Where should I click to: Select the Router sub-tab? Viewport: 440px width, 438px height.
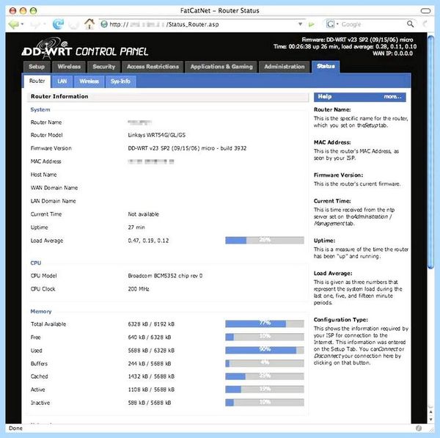[x=37, y=81]
